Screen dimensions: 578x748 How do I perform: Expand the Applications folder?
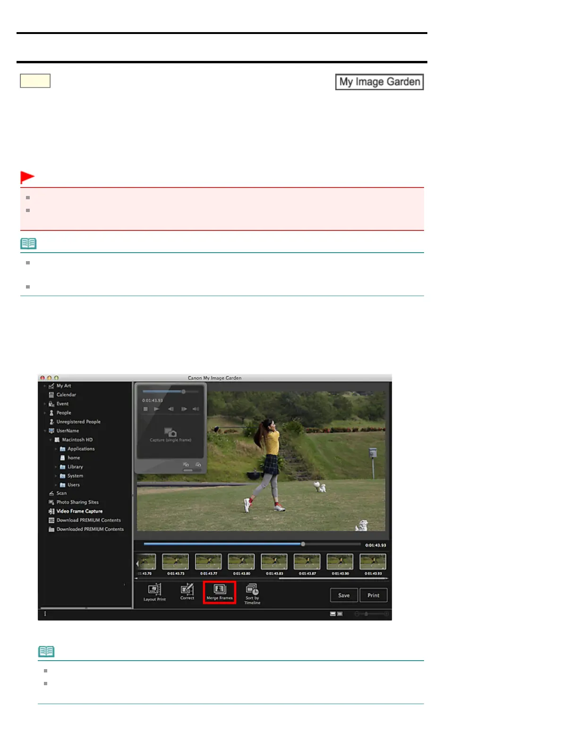(56, 449)
